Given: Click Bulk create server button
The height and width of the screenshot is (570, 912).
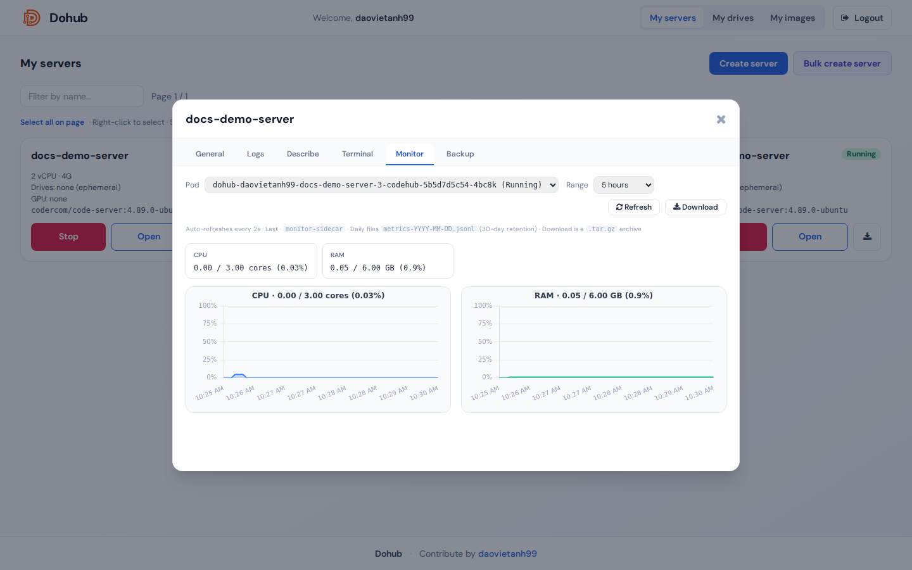Looking at the screenshot, I should (842, 63).
